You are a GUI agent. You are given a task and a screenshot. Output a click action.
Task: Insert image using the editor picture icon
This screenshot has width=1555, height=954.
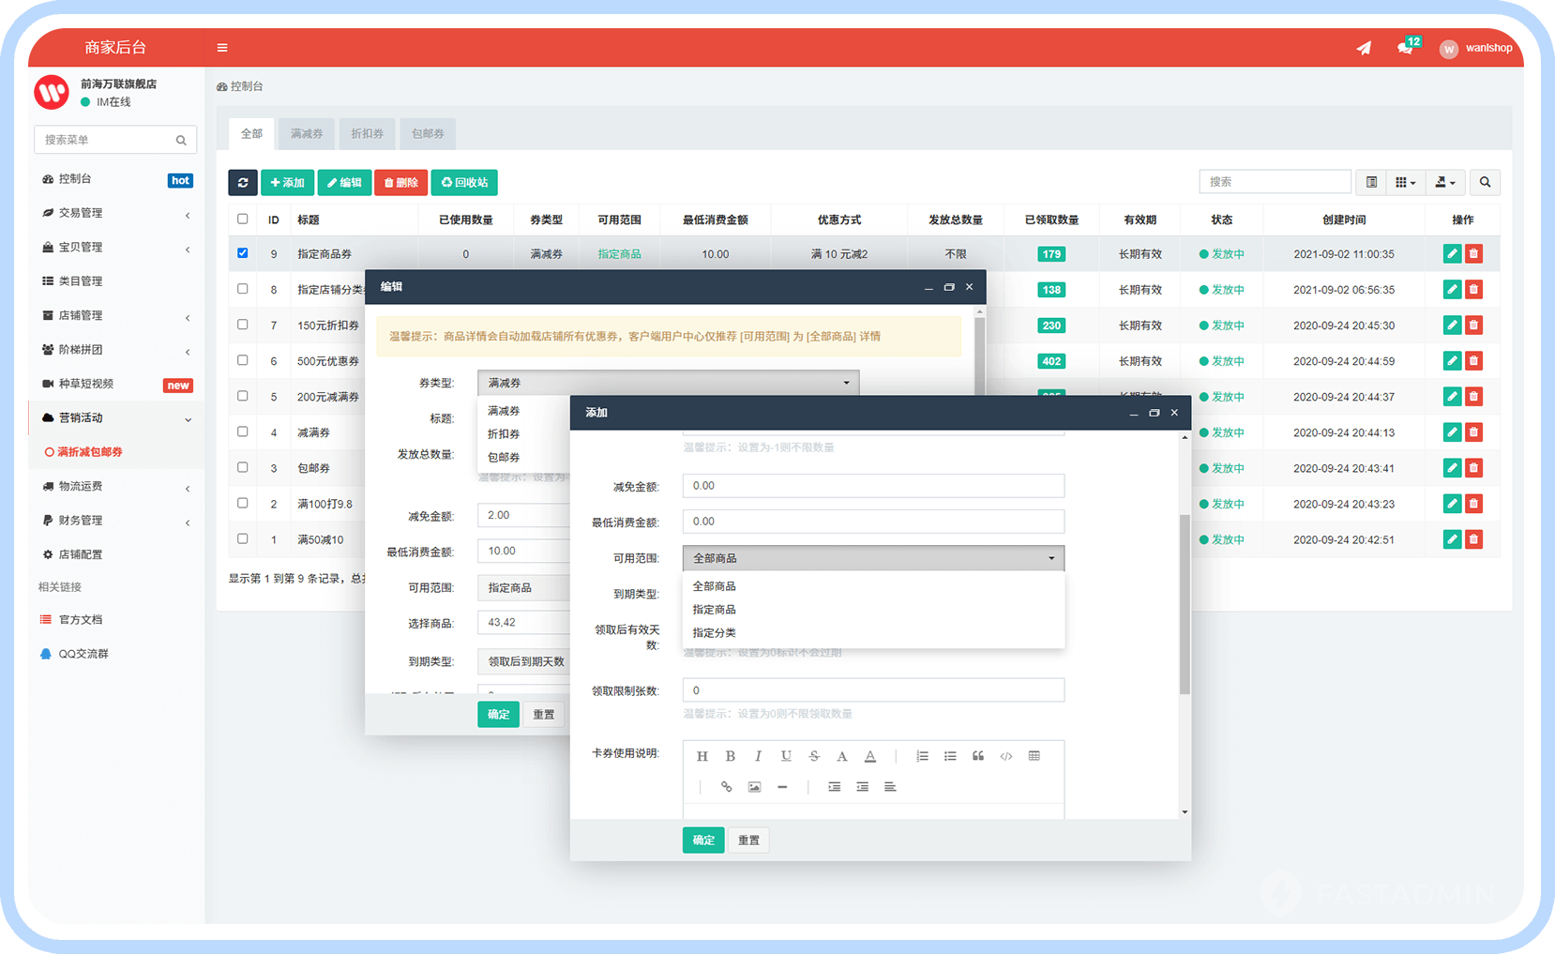pyautogui.click(x=754, y=787)
